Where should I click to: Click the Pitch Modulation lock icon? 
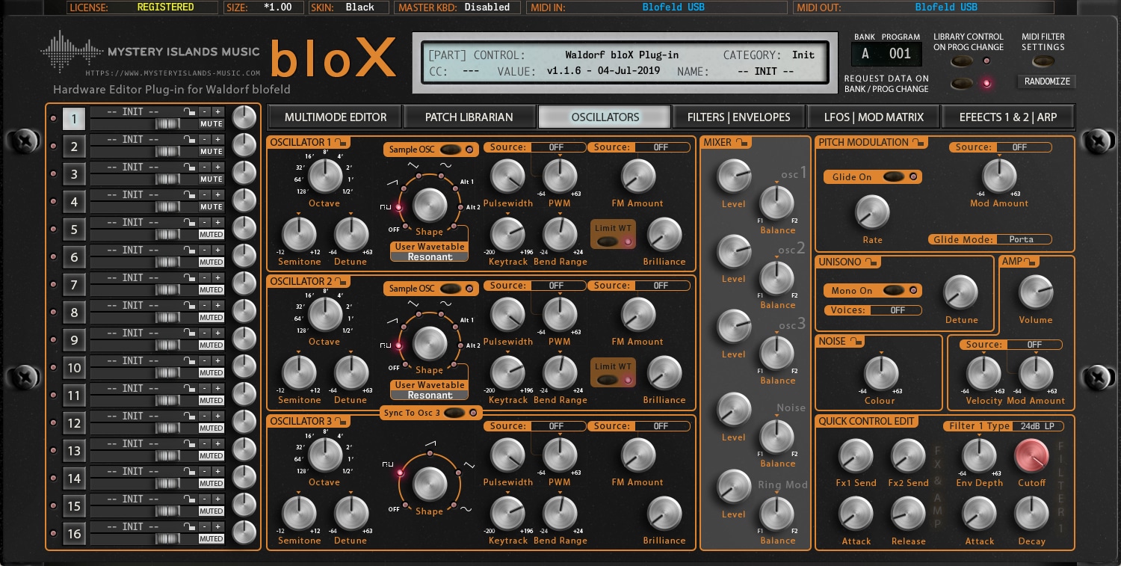pos(918,142)
